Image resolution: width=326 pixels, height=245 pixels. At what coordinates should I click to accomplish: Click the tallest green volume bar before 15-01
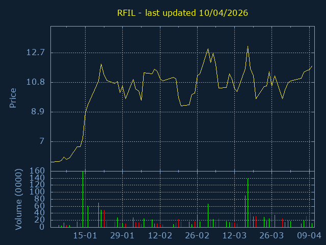tap(83, 199)
